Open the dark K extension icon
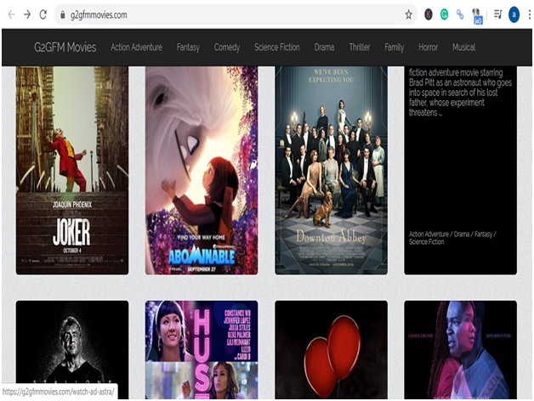This screenshot has width=534, height=401. point(428,14)
